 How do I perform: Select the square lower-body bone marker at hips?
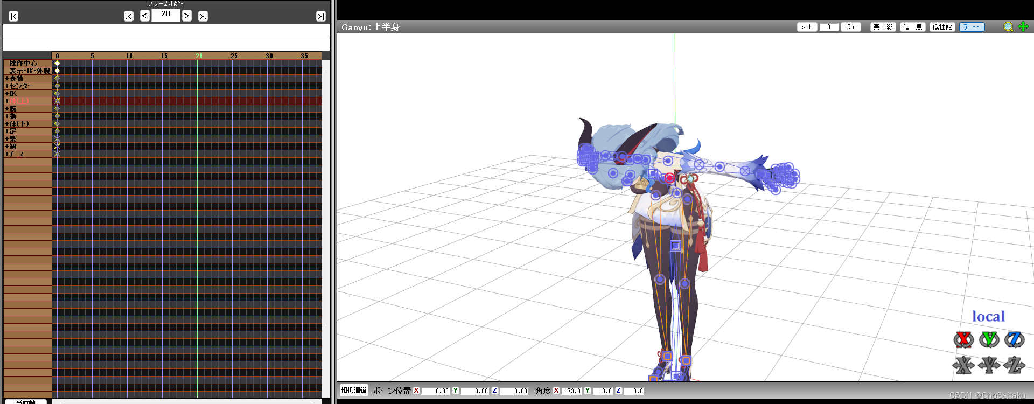(x=675, y=246)
